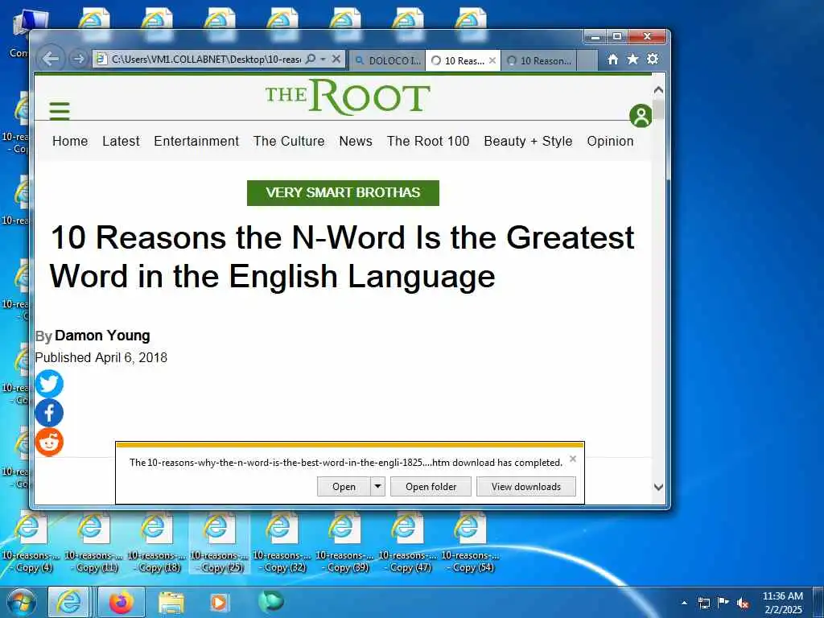Select the active 10 Reas... tab

tap(458, 60)
